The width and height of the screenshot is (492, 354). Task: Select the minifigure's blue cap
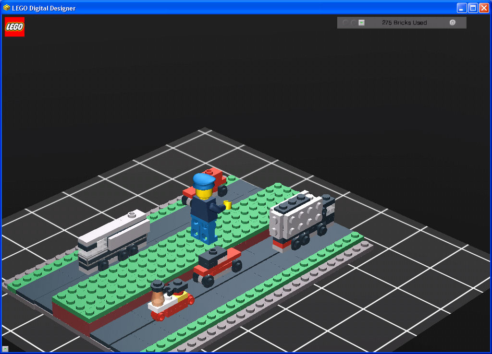[203, 180]
